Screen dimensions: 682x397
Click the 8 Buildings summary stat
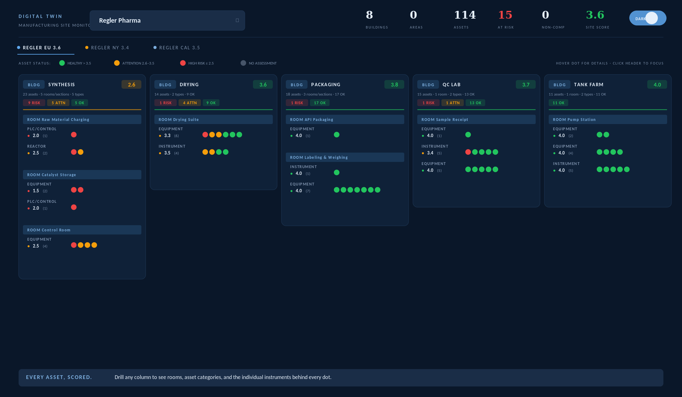pos(377,19)
